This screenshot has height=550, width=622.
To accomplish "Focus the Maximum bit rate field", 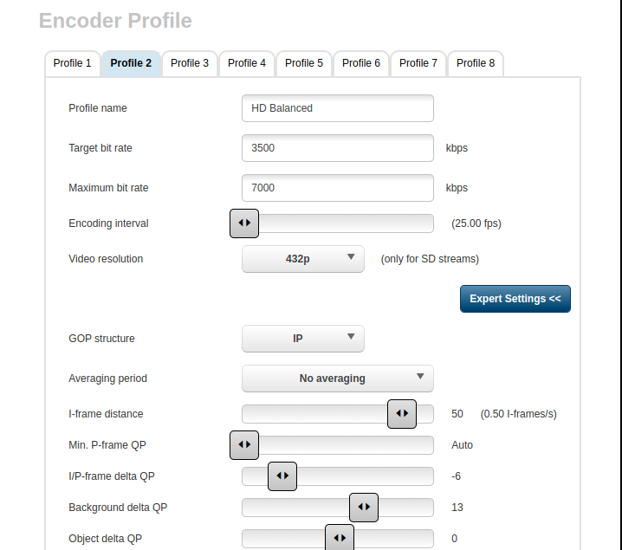I will [337, 188].
